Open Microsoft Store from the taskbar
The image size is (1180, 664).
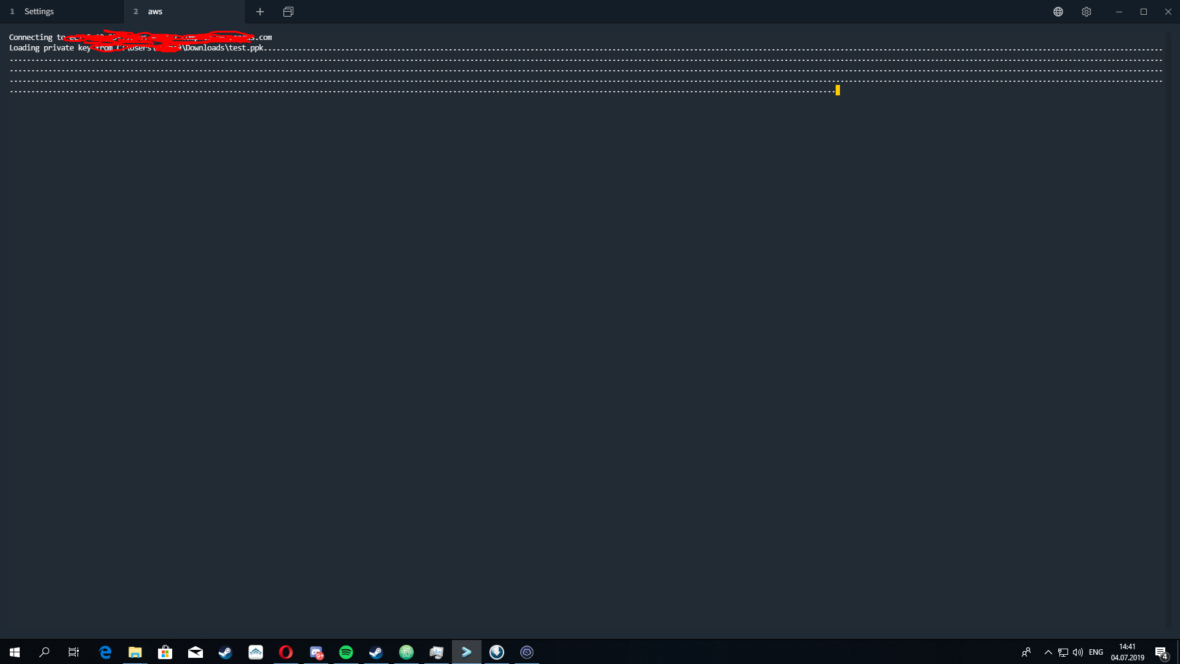tap(165, 652)
